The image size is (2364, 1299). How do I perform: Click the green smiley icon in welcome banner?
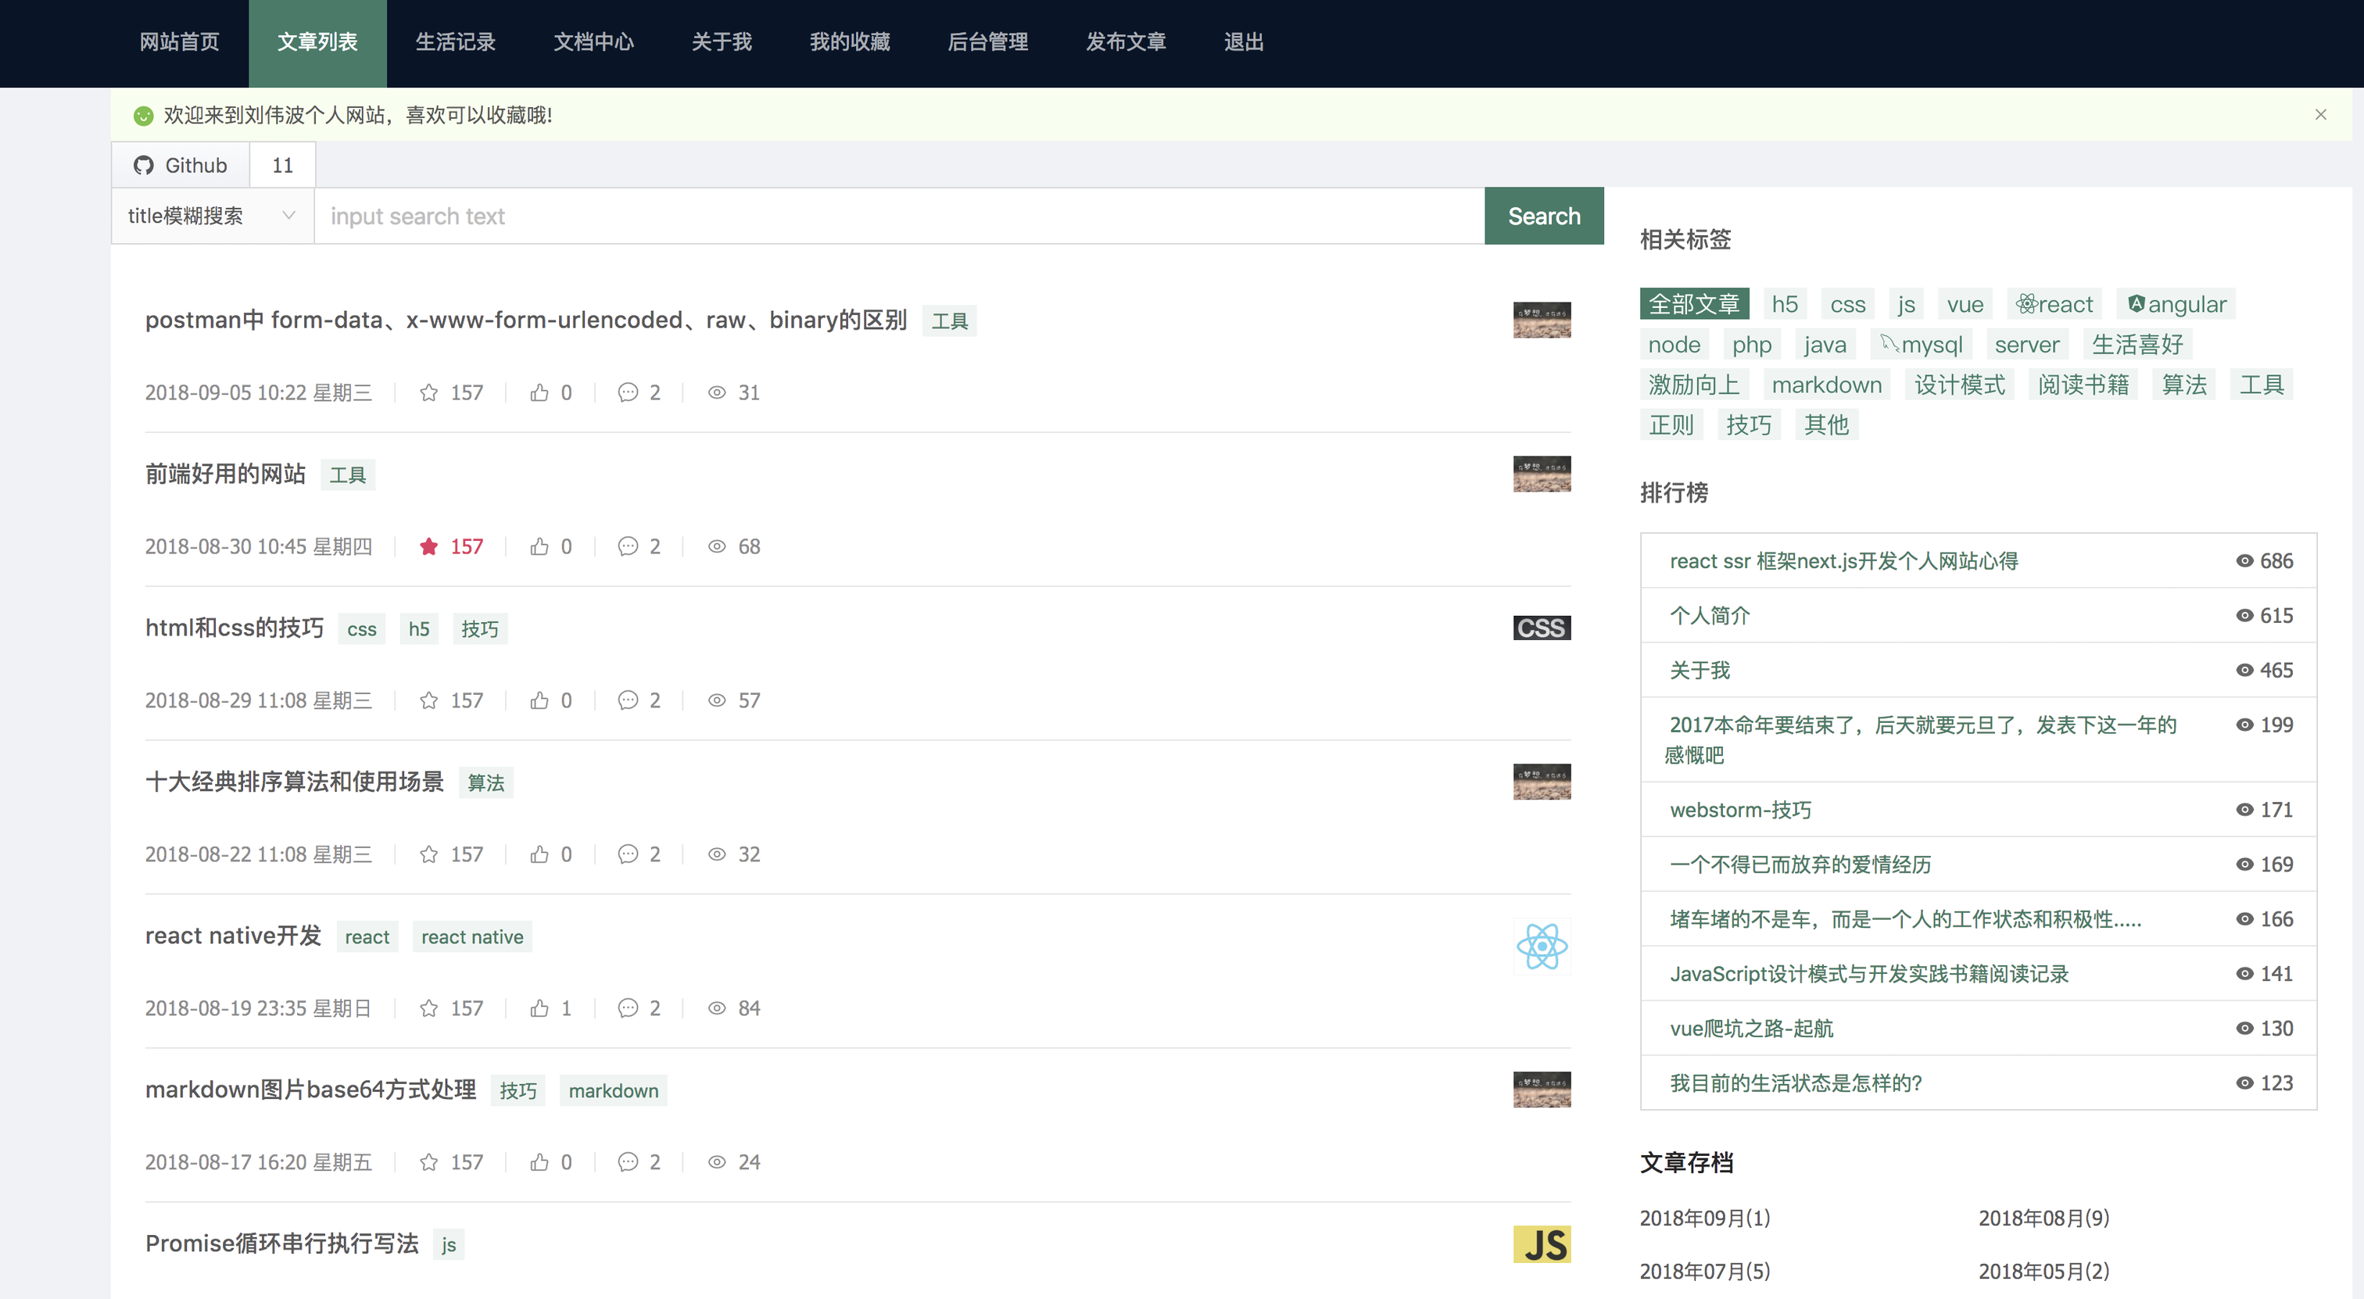[144, 115]
